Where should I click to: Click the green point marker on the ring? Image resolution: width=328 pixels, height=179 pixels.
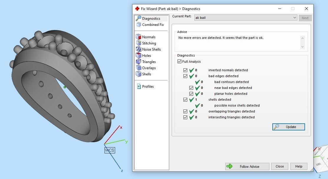(65, 87)
